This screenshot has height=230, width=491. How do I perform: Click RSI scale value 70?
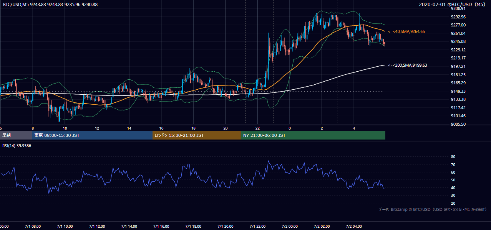click(x=453, y=164)
